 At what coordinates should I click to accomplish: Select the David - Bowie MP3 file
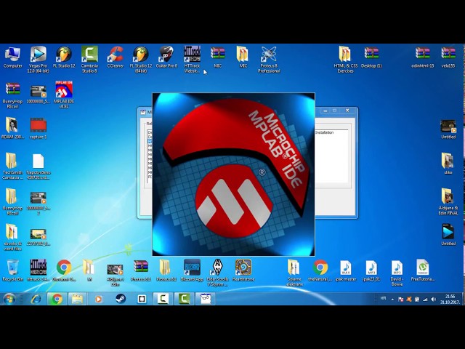397,273
